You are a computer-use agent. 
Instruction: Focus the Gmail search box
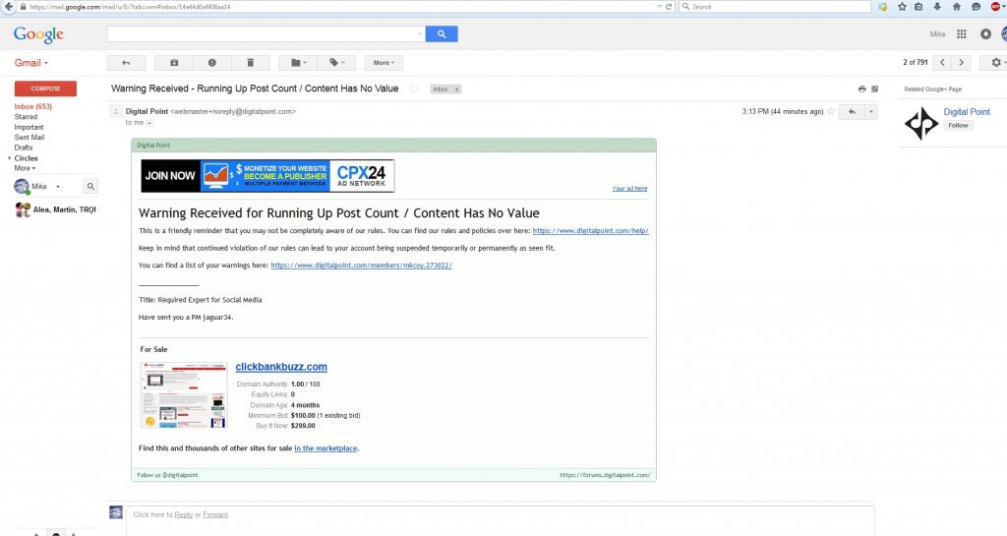262,34
